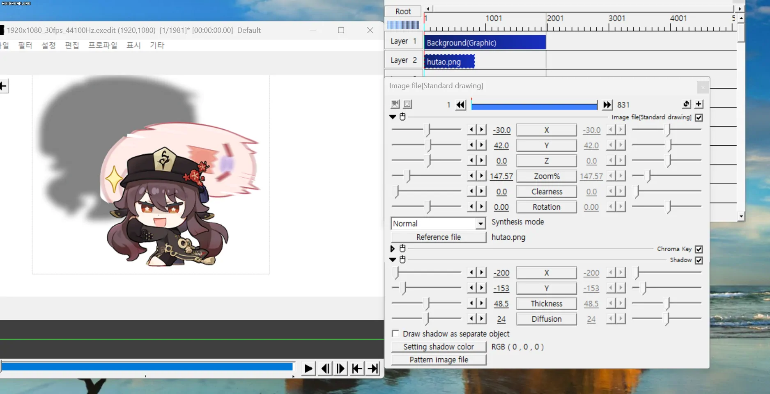Decrease left value -30.0 with left arrow
This screenshot has width=770, height=394.
[471, 130]
